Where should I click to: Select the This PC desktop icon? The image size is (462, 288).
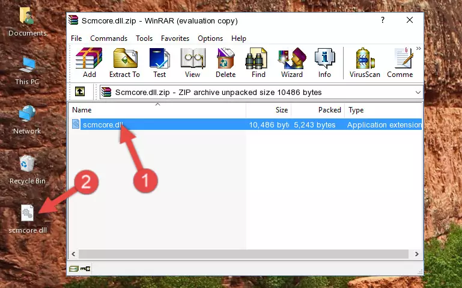[x=27, y=71]
